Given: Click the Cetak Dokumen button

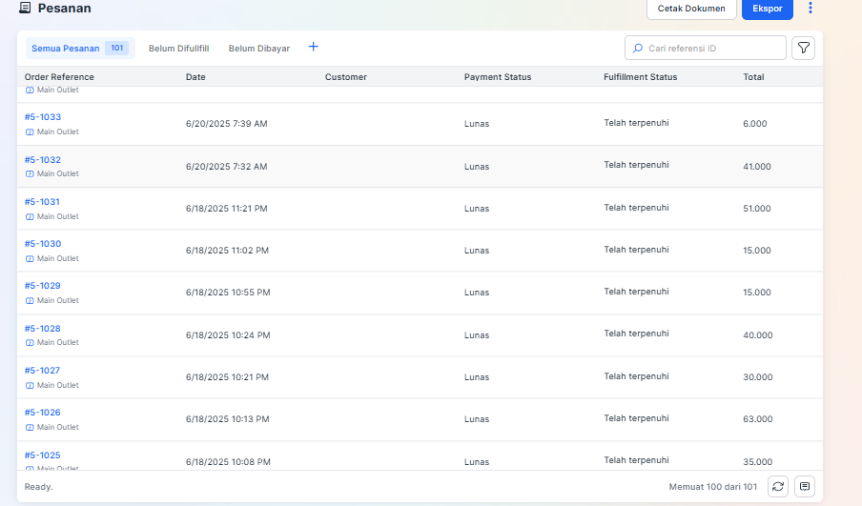Looking at the screenshot, I should coord(691,9).
